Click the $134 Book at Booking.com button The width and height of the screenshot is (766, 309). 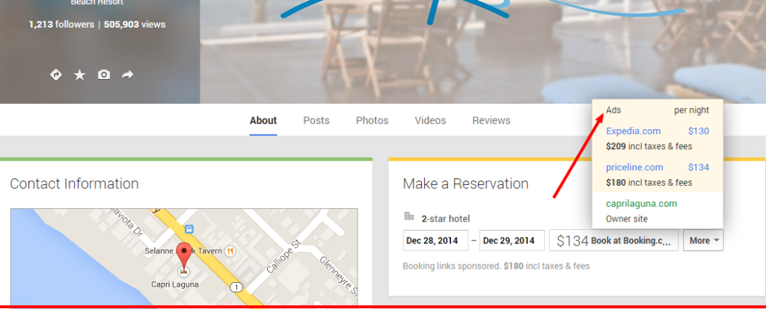click(614, 240)
